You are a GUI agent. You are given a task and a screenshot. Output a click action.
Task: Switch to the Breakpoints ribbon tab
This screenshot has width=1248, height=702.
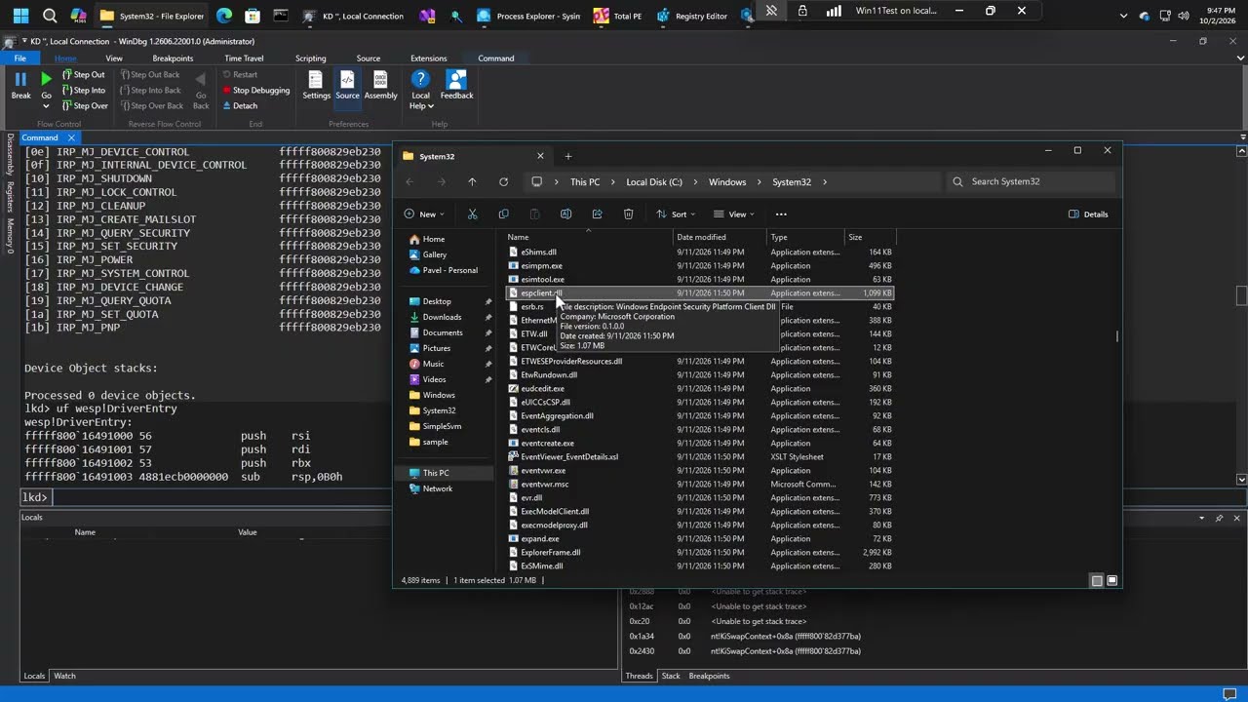[x=173, y=58]
